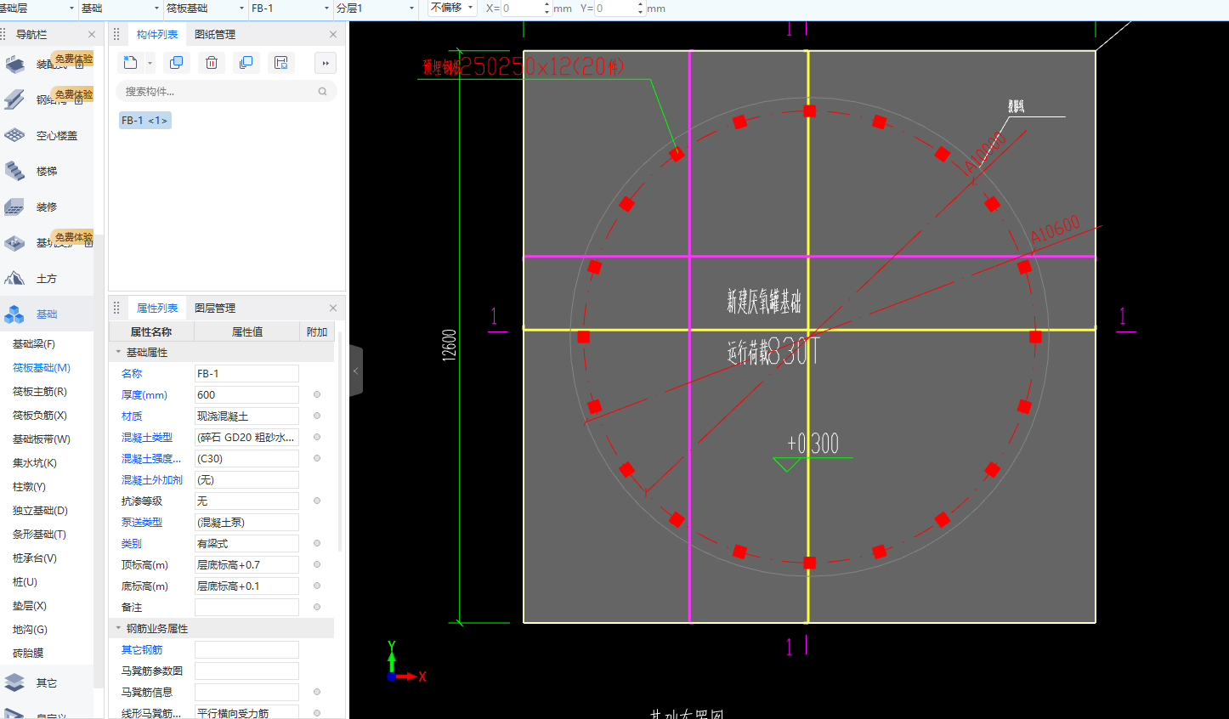Image resolution: width=1229 pixels, height=719 pixels.
Task: Select the 空心楼盖 navigation icon
Action: [x=14, y=136]
